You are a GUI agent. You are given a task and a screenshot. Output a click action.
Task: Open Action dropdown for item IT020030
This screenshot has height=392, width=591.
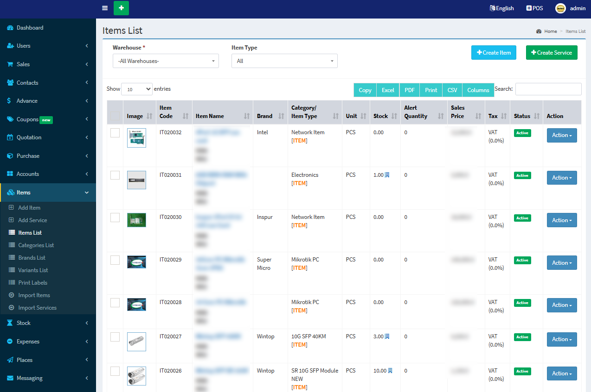click(x=561, y=220)
